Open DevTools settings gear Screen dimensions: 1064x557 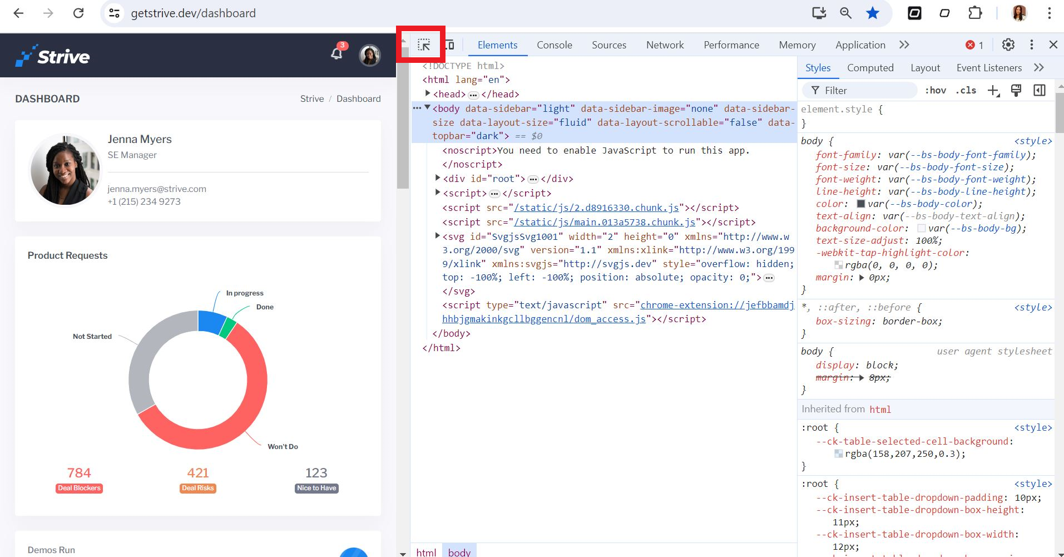[x=1008, y=45]
